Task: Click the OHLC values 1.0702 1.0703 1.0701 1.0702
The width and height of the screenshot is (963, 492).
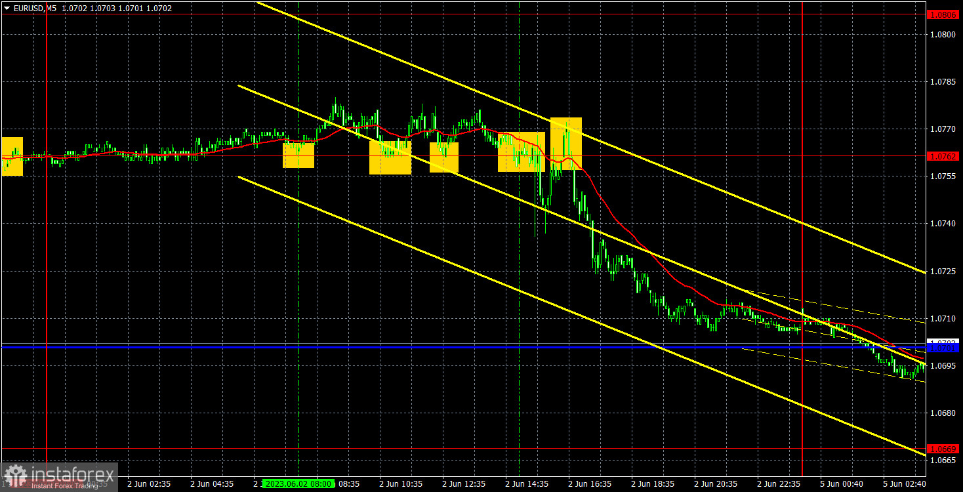Action: point(116,9)
